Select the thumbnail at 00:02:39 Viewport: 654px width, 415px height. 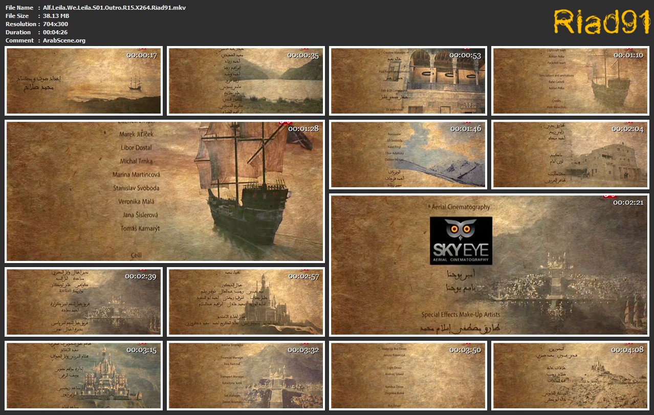(x=83, y=302)
